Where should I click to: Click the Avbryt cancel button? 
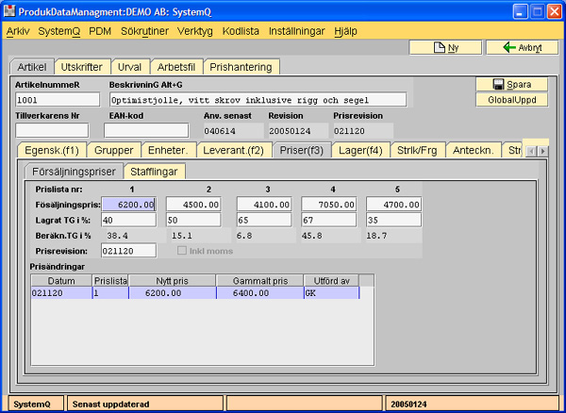tap(522, 47)
